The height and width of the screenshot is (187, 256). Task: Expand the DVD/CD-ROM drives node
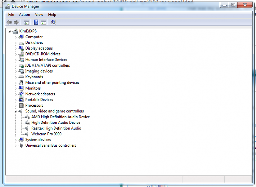pyautogui.click(x=16, y=54)
